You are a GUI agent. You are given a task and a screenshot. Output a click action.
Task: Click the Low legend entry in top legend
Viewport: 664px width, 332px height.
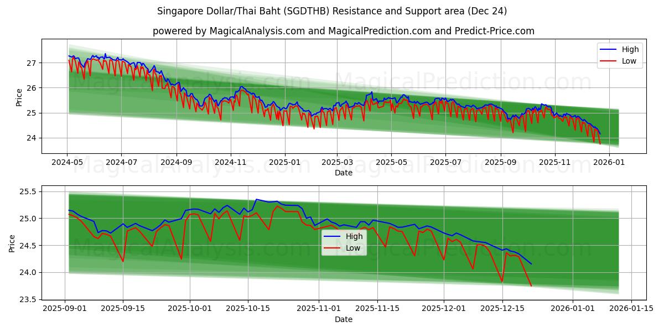(628, 60)
